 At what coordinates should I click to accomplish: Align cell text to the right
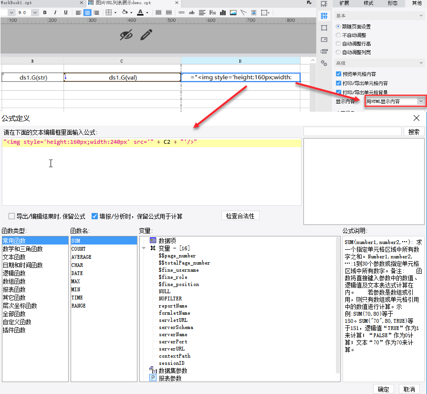96,12
